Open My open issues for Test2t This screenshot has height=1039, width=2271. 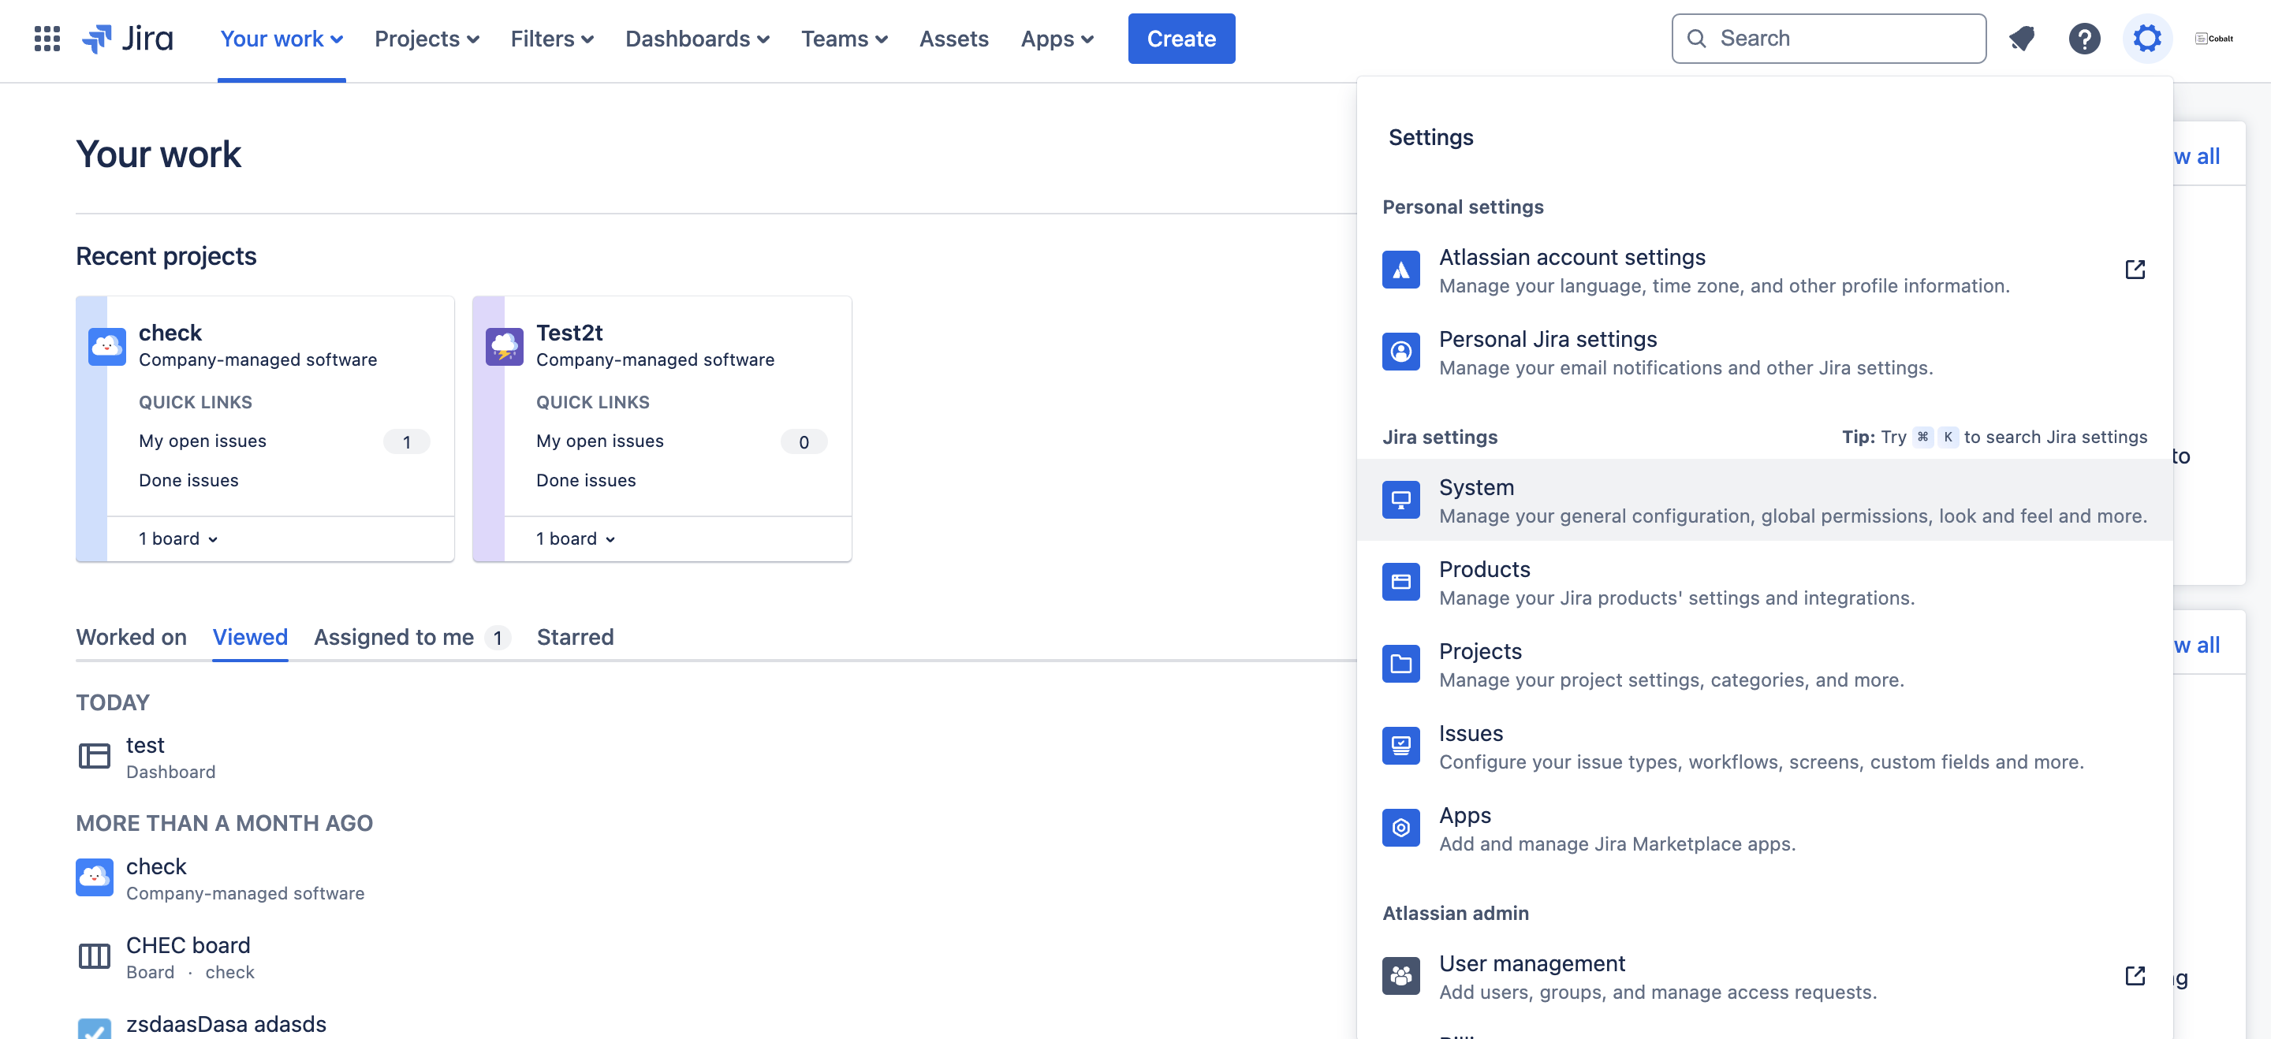click(599, 441)
